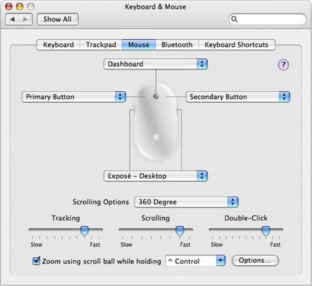Switch to the Keyboard tab
Screen dimensions: 312x286
click(x=58, y=45)
